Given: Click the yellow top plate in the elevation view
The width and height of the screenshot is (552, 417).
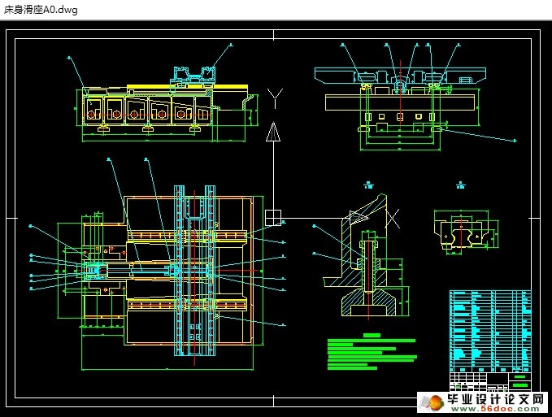Looking at the screenshot, I should [146, 88].
